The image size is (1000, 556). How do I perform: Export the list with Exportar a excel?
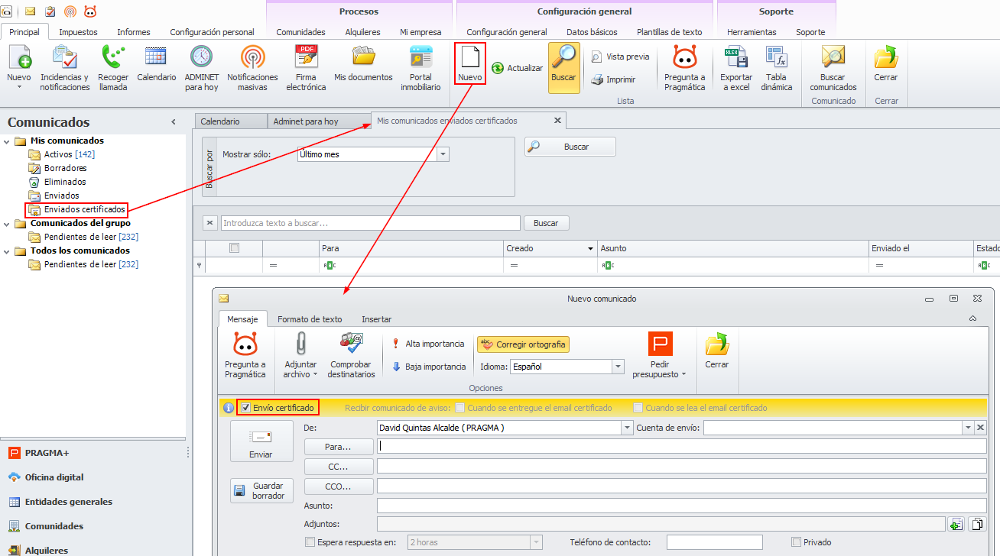[x=735, y=68]
